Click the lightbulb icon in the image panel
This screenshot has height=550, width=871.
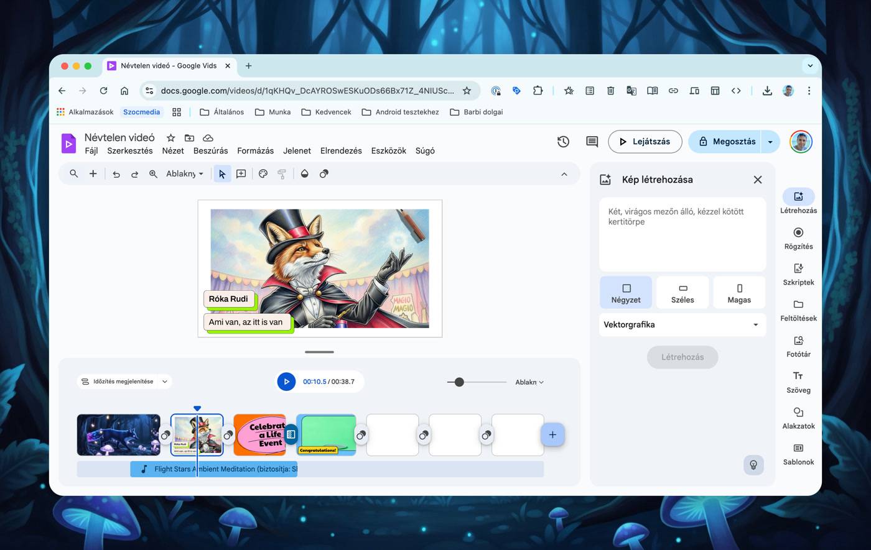coord(753,465)
